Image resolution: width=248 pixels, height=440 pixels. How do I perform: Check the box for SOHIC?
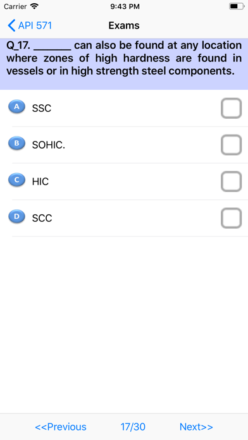[x=231, y=145]
